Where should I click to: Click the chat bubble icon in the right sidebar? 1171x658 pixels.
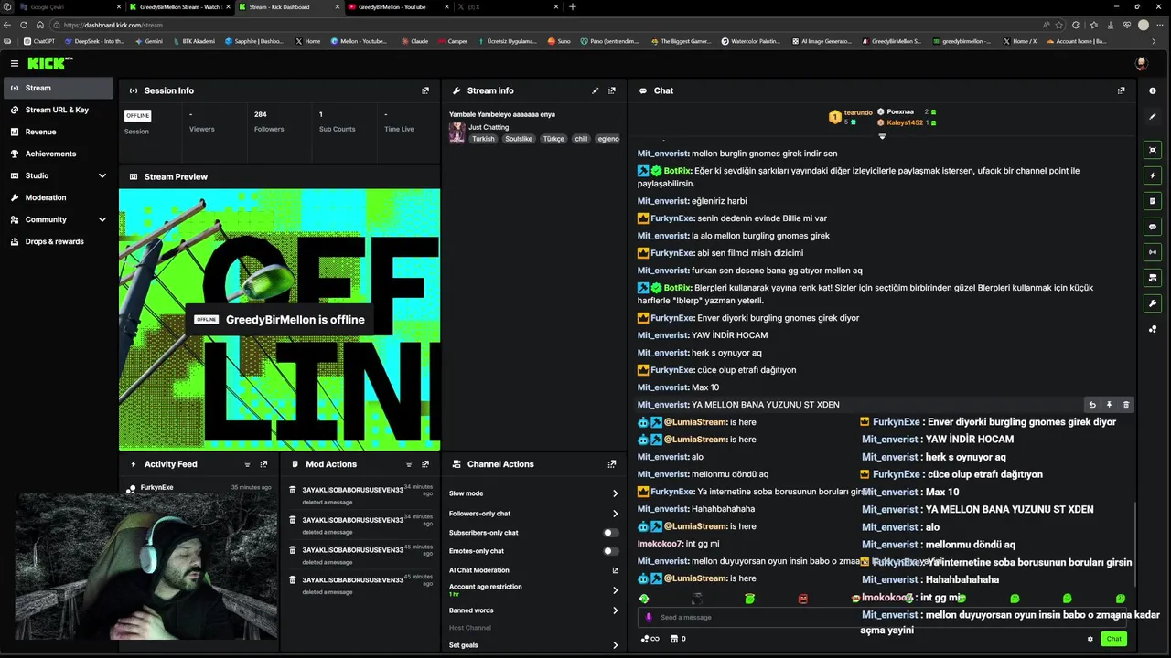1153,227
